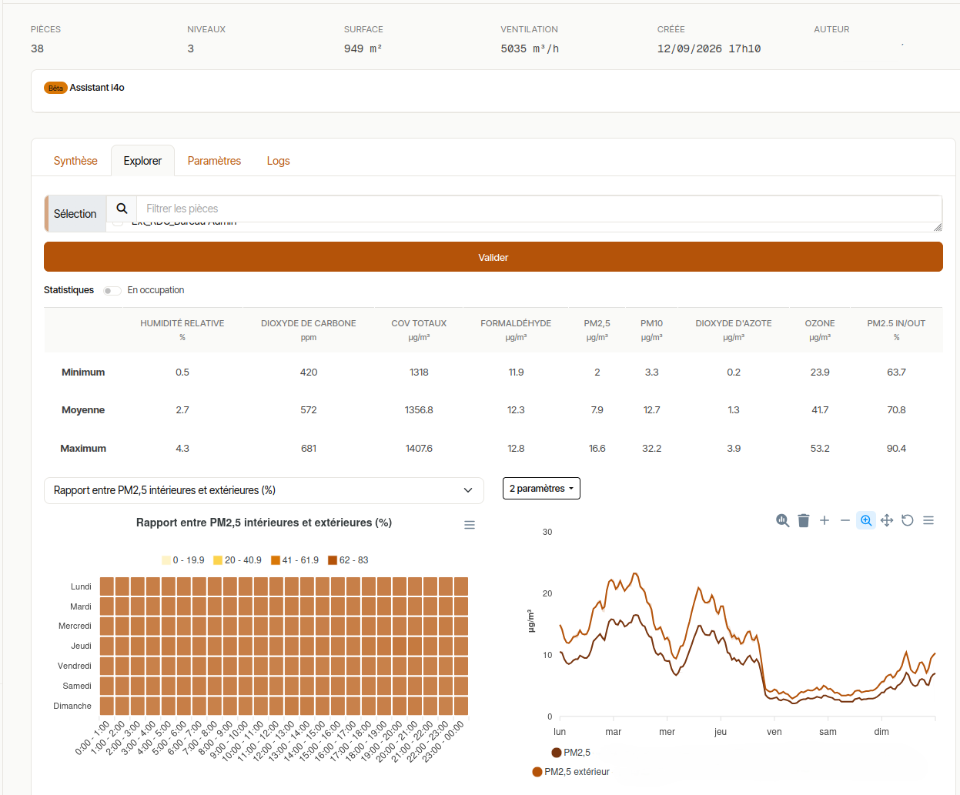The height and width of the screenshot is (795, 960).
Task: Hide the PM2,5 series via its legend
Action: (571, 753)
